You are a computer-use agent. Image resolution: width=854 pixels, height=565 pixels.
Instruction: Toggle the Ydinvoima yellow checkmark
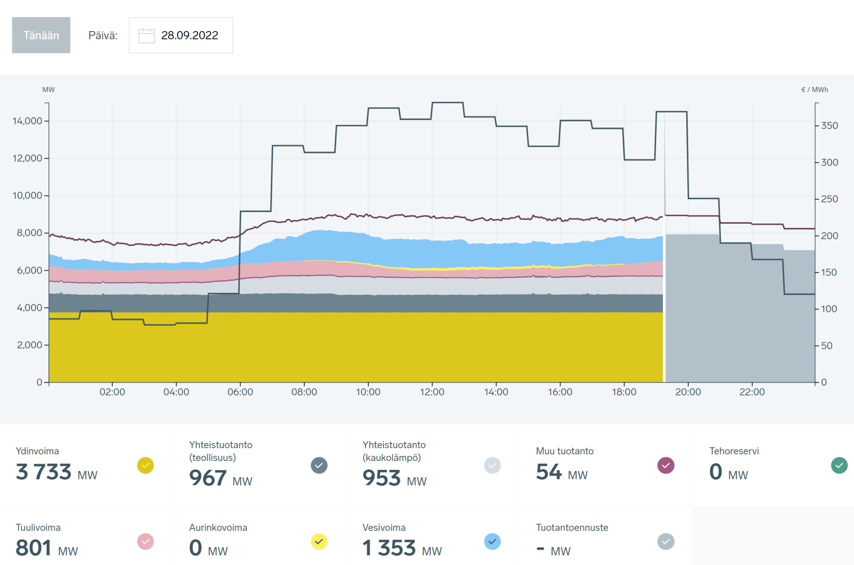(x=146, y=466)
